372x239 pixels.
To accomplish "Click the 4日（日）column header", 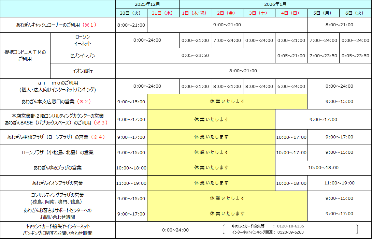I will pos(291,13).
